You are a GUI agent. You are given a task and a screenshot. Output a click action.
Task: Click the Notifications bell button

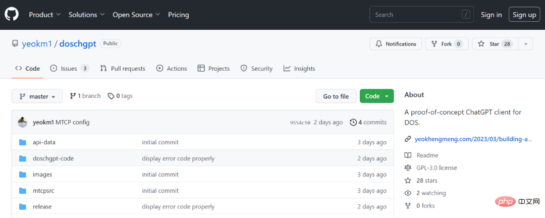396,44
